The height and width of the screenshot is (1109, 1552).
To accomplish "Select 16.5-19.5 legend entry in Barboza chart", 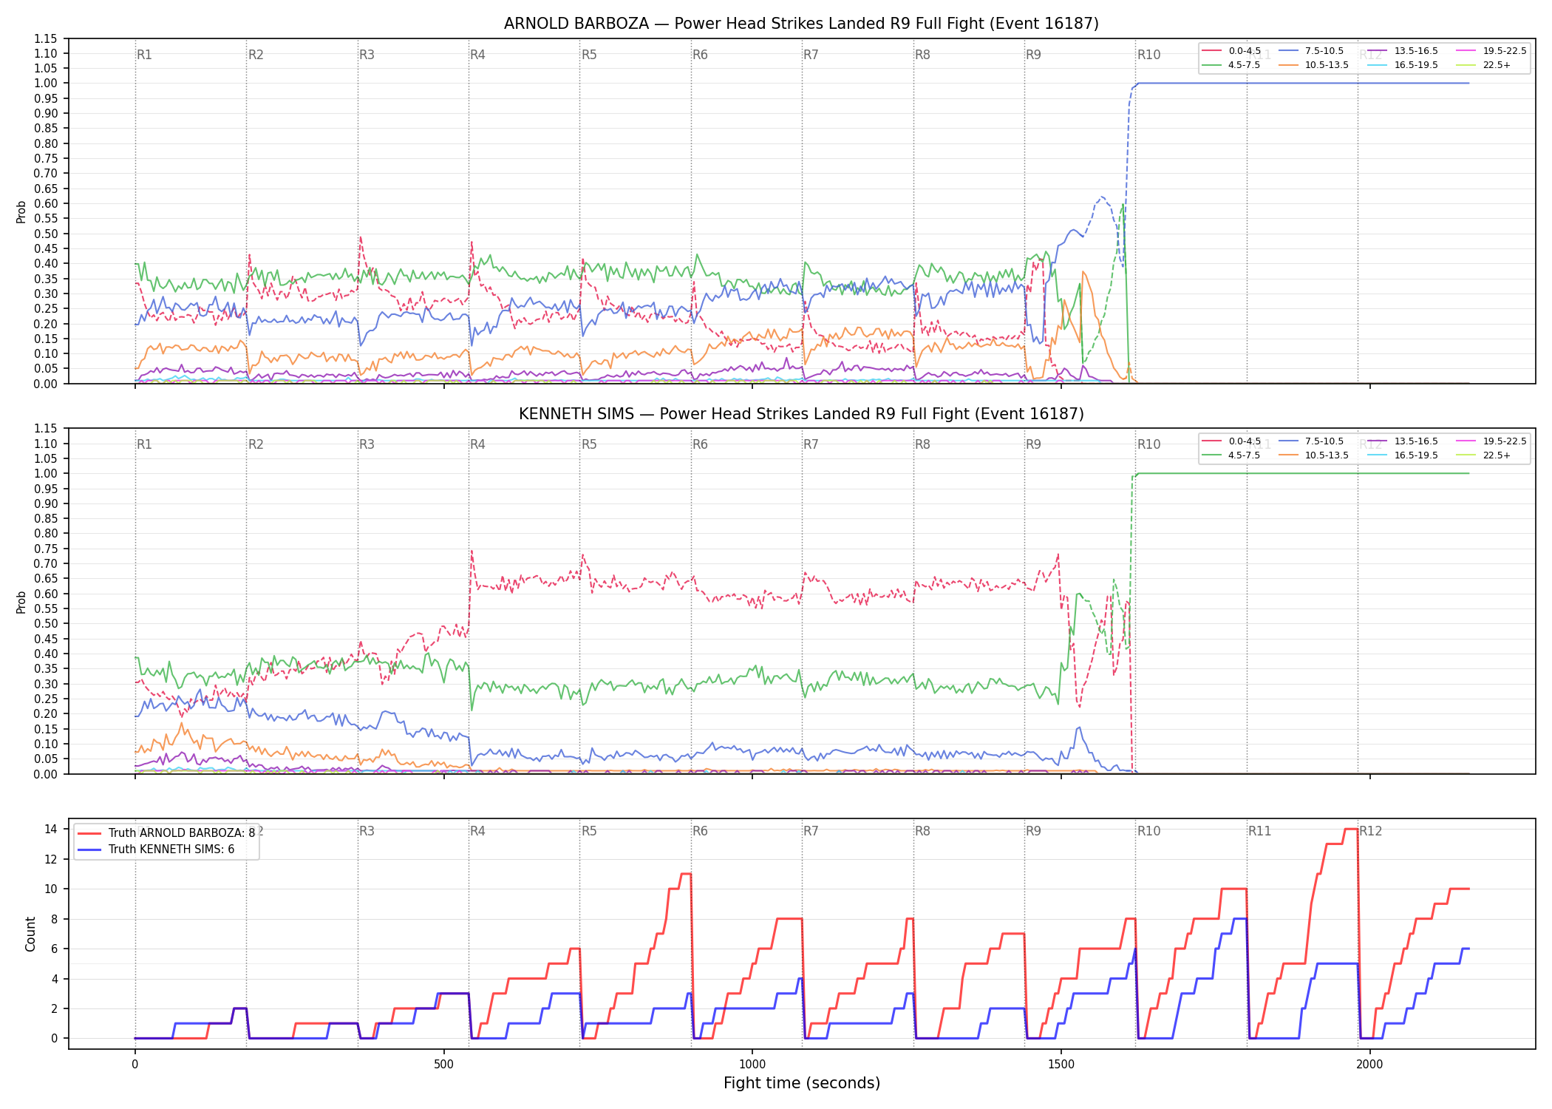I will click(1403, 65).
